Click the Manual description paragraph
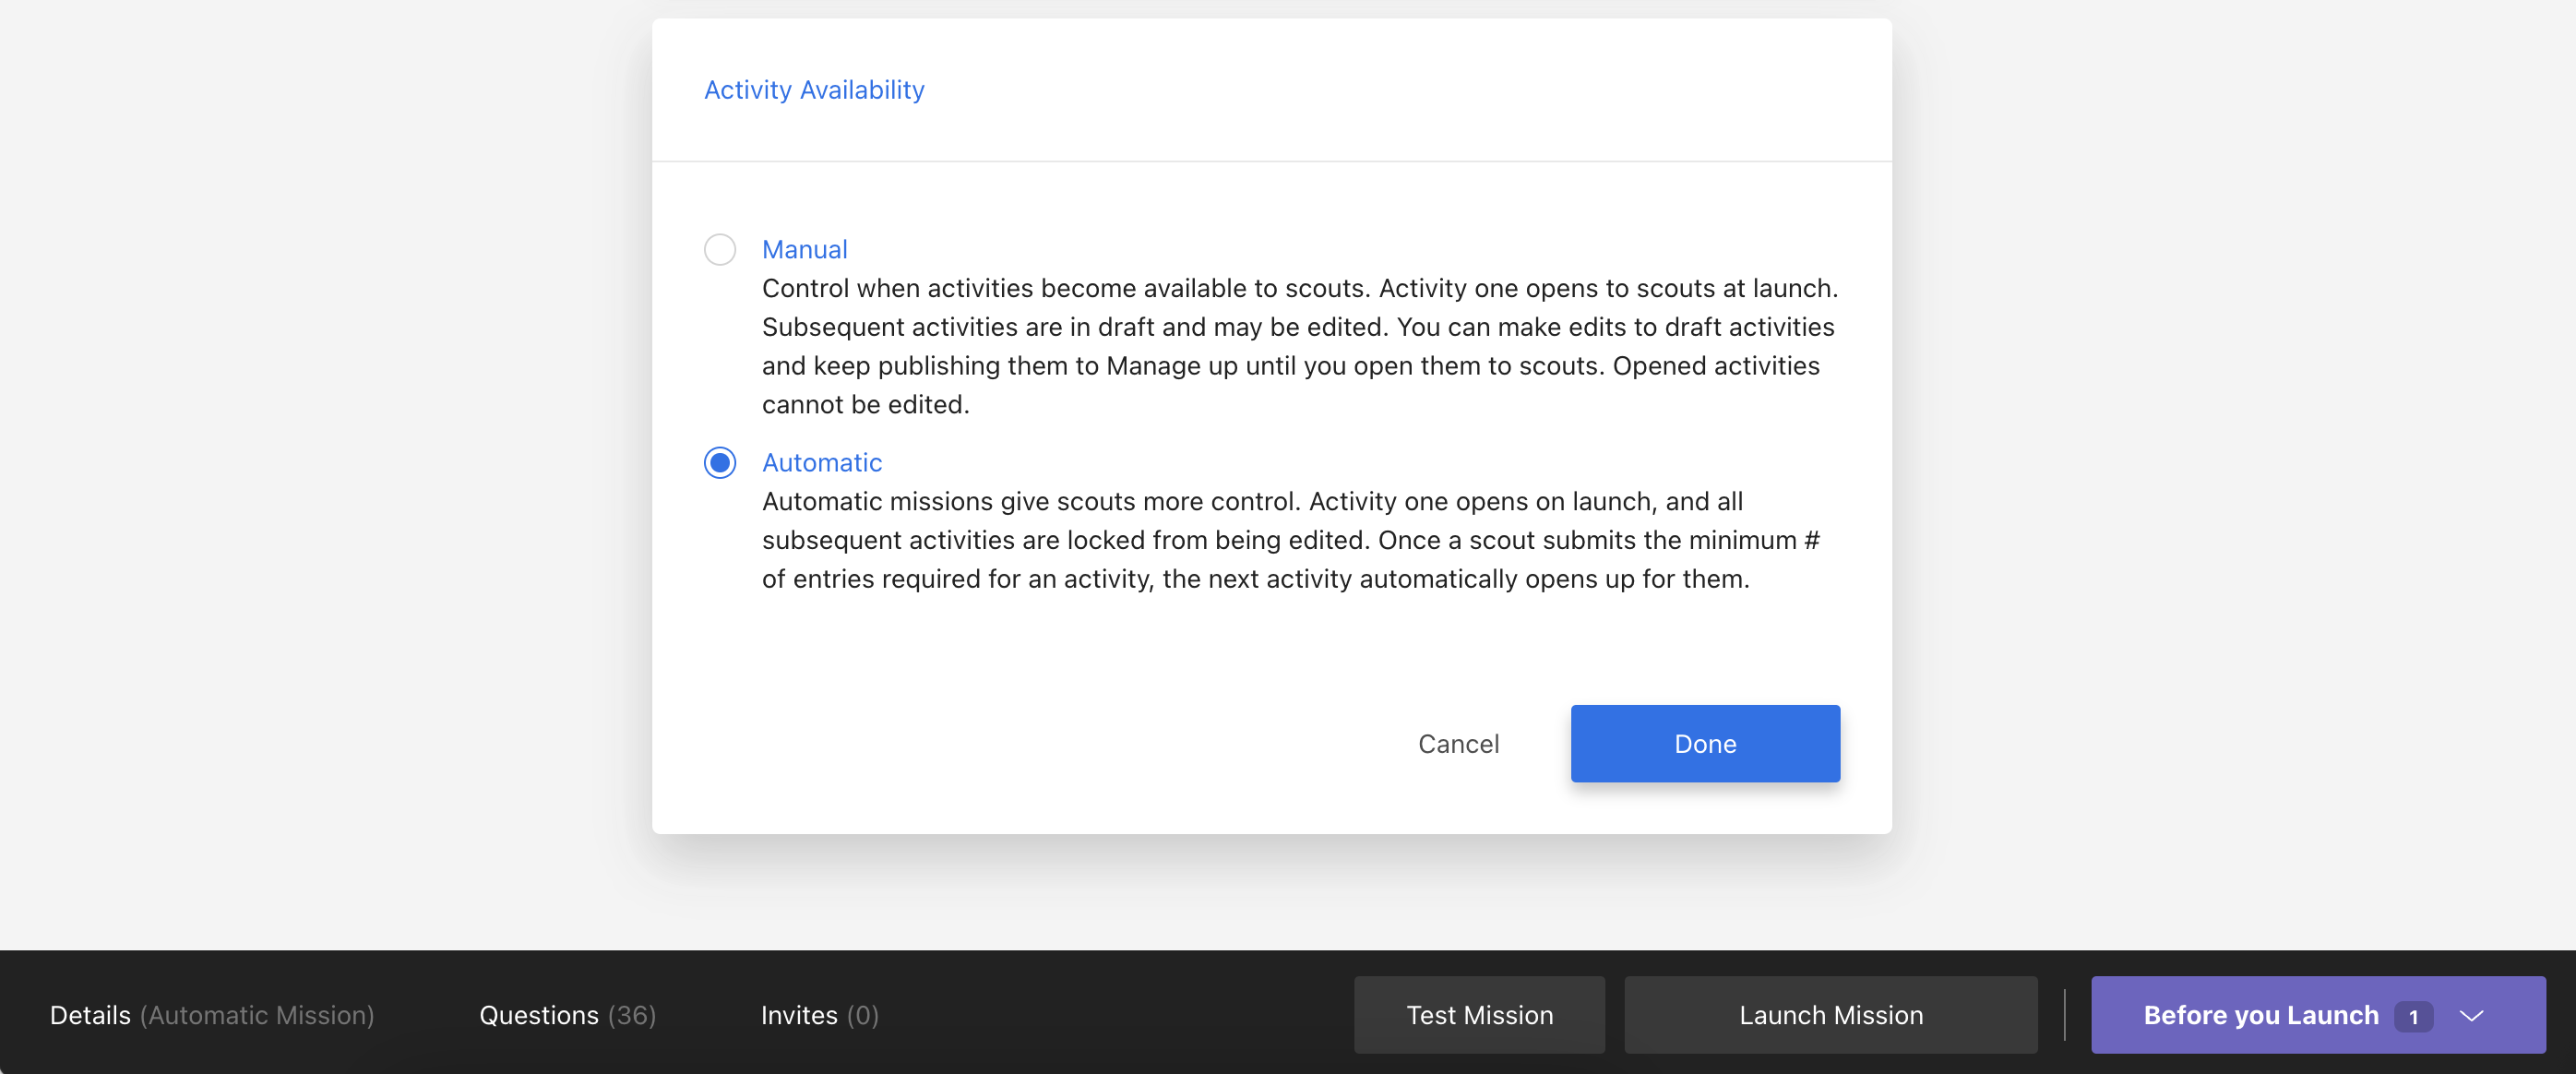 (1300, 346)
